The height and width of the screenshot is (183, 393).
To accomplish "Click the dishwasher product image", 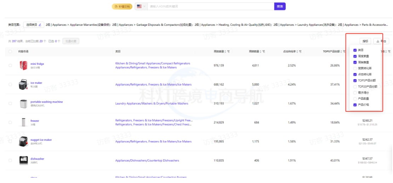I will 23,160.
